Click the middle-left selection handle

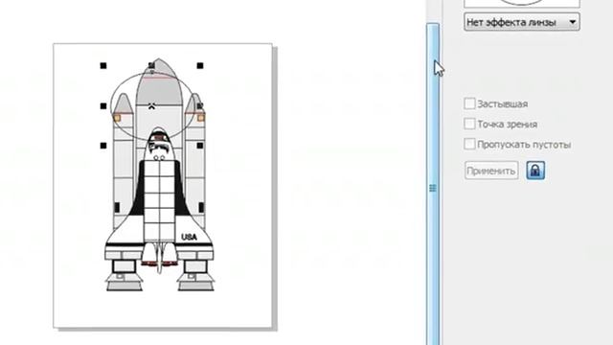pyautogui.click(x=103, y=106)
